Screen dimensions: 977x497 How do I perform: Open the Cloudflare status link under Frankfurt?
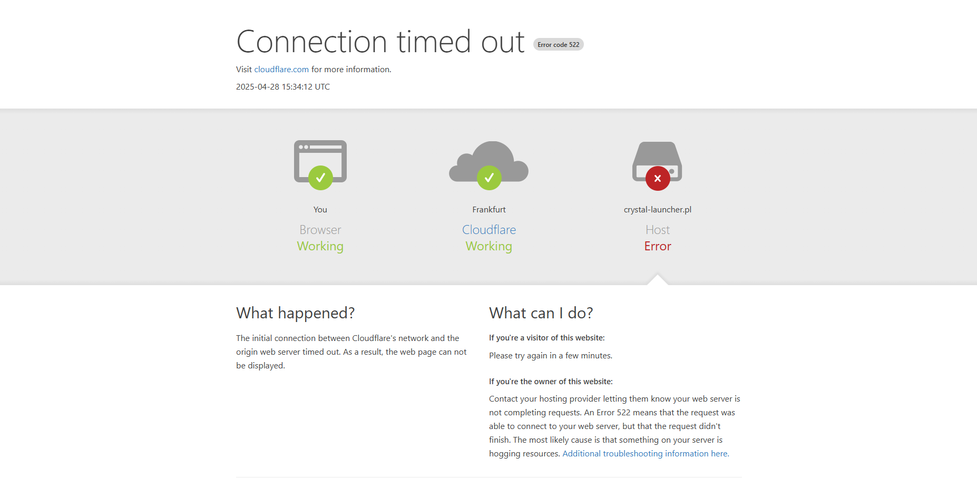(489, 230)
